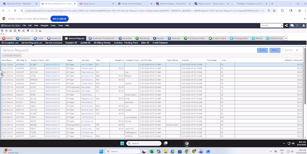The image size is (307, 154).
Task: Open the Tools menu
Action: click(x=61, y=25)
